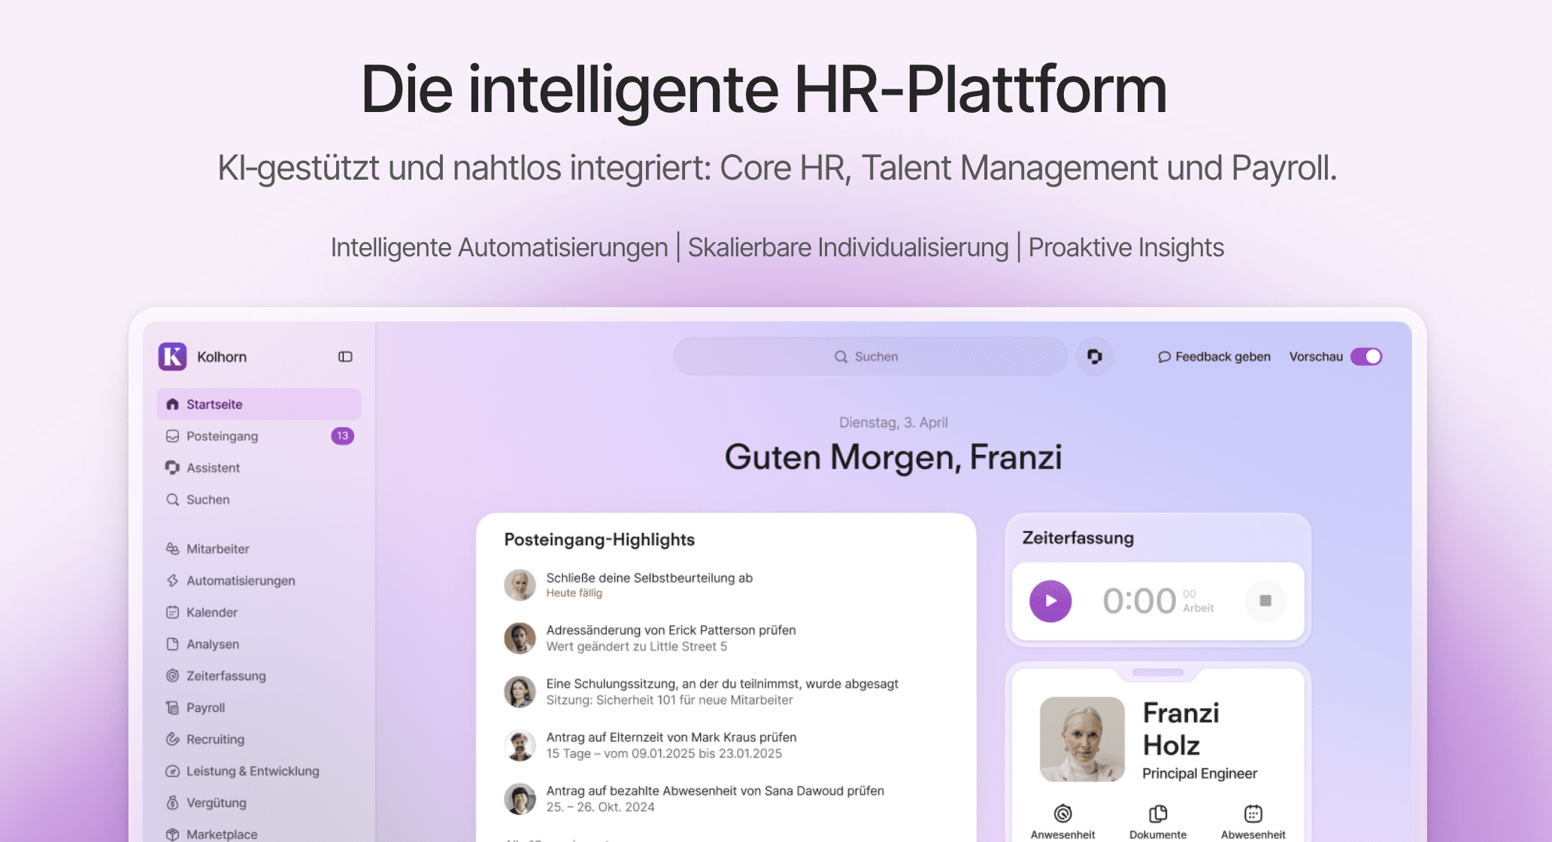Open Automatisierungen in the sidebar
The width and height of the screenshot is (1552, 842).
(259, 580)
